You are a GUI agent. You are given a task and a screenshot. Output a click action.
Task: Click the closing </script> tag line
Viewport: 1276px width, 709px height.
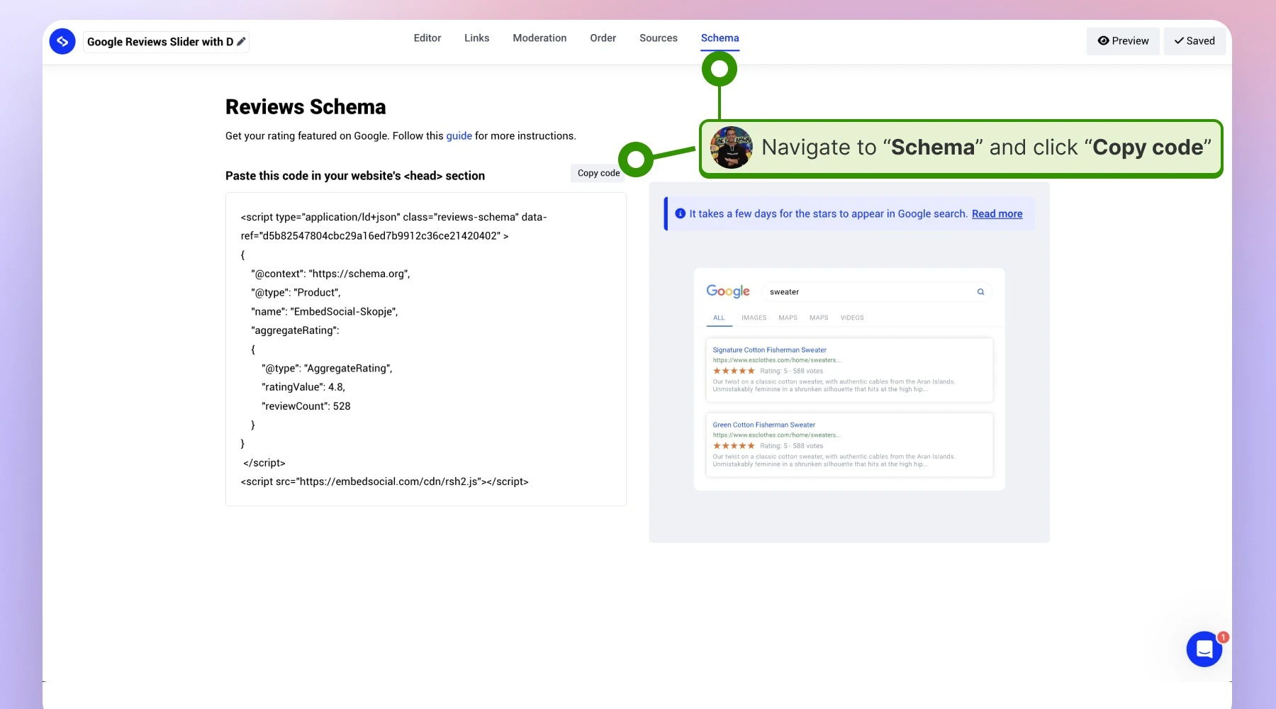264,463
